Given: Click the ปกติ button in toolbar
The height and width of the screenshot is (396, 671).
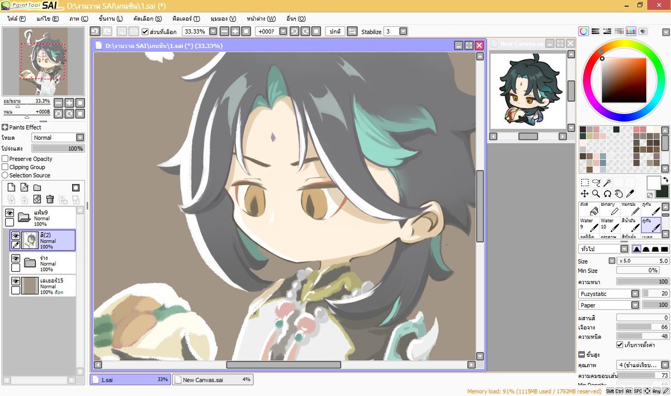Looking at the screenshot, I should tap(335, 31).
